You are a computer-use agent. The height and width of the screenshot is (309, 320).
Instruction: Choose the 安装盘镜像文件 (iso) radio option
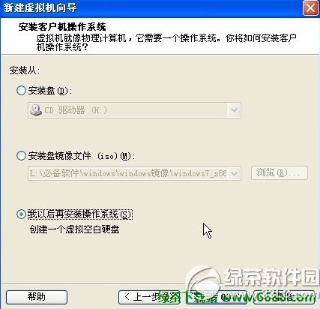pos(21,156)
